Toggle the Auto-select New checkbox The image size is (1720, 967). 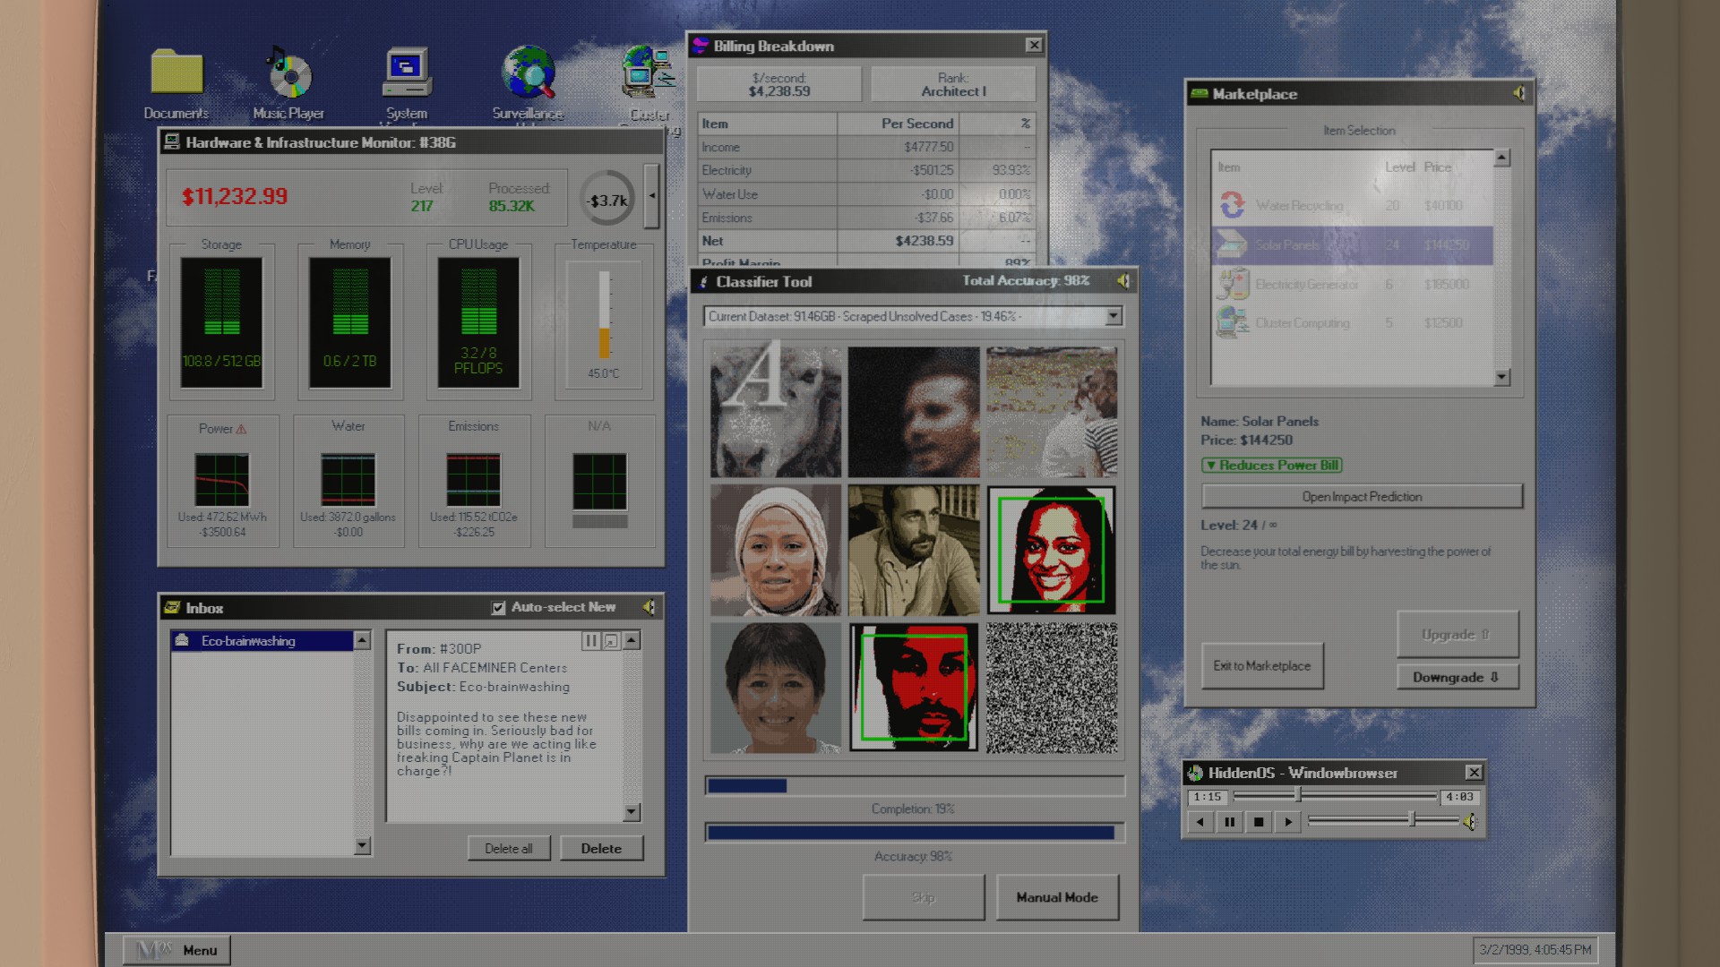[x=499, y=608]
